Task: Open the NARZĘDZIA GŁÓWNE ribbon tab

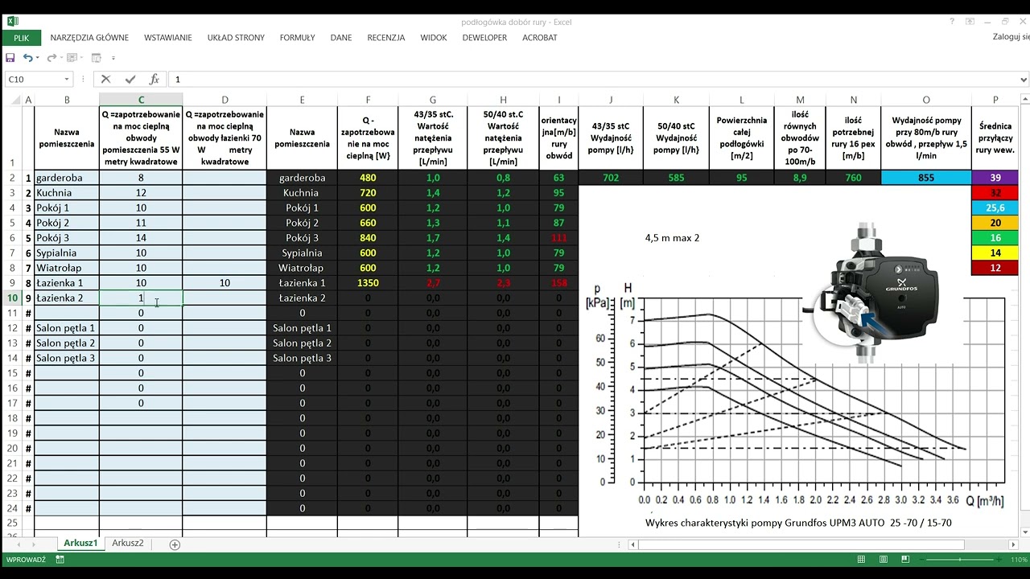Action: click(x=89, y=38)
